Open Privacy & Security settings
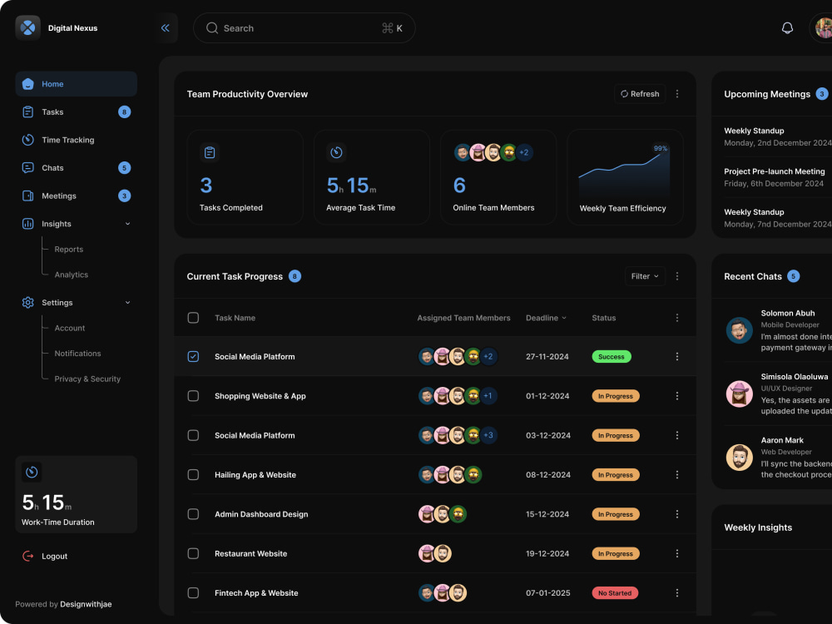Screen dimensions: 832x624 87,379
